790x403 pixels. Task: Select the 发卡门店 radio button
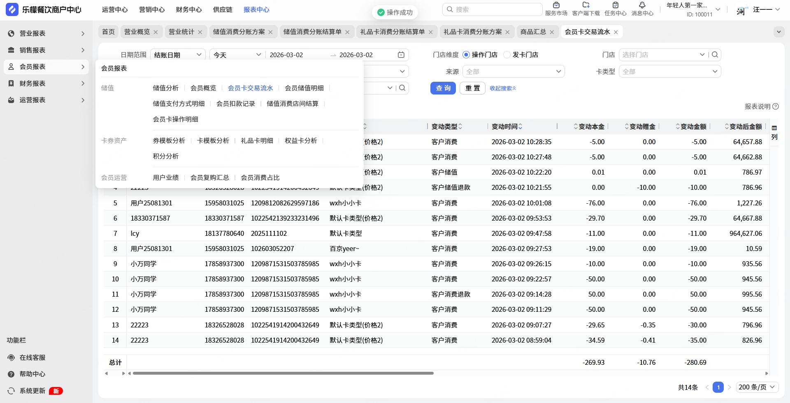[x=507, y=55]
